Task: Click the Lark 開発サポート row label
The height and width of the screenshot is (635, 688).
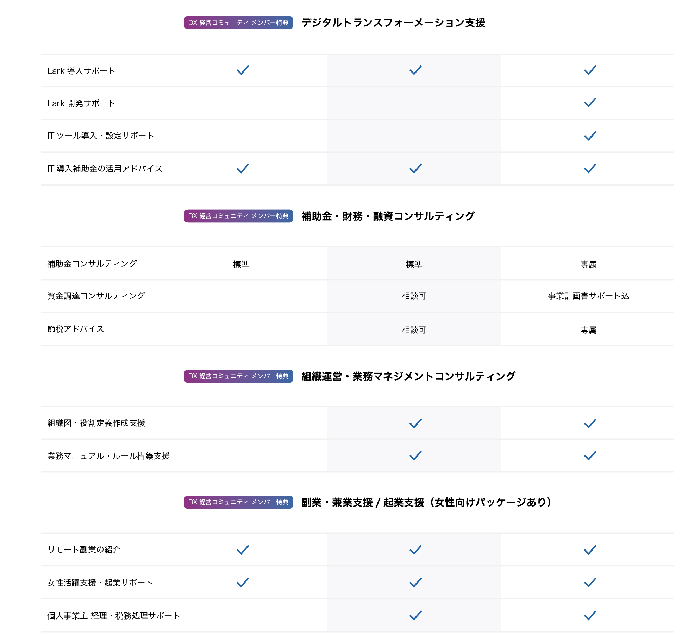Action: pos(81,103)
